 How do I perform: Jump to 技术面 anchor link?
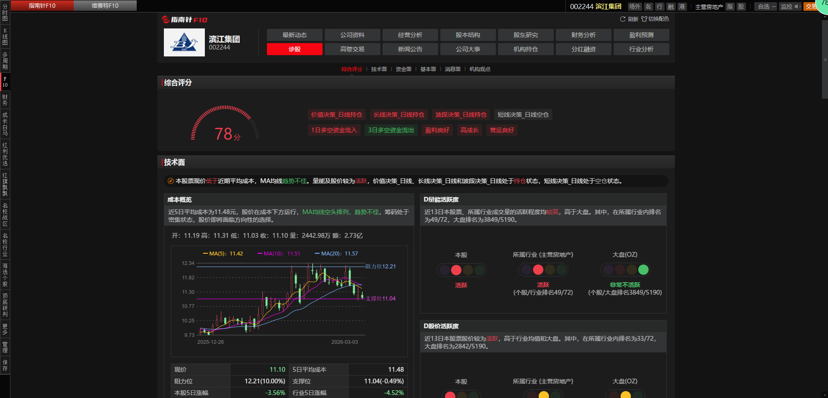[x=379, y=69]
